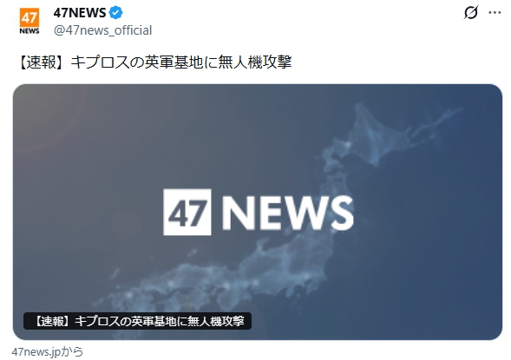This screenshot has height=360, width=511.
Task: Open the dark caption overlay on card
Action: 137,321
